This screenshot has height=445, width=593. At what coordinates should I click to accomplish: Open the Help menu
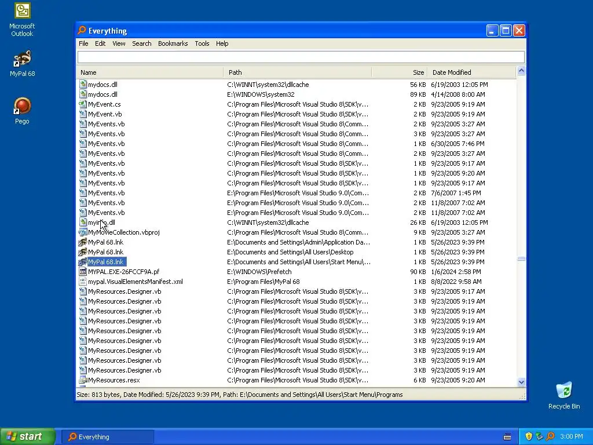222,43
